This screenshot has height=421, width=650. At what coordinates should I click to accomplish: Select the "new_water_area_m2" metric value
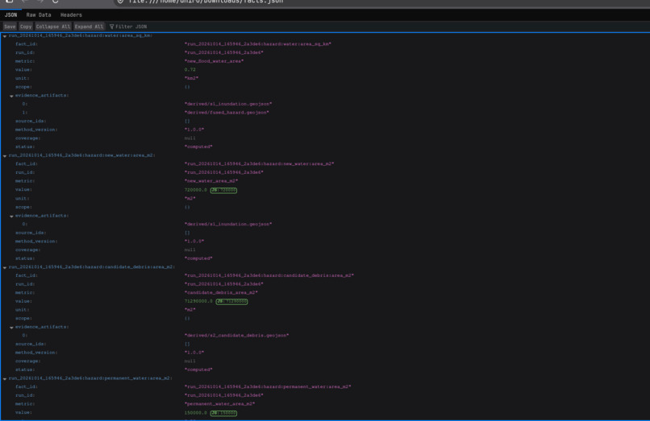pos(211,181)
